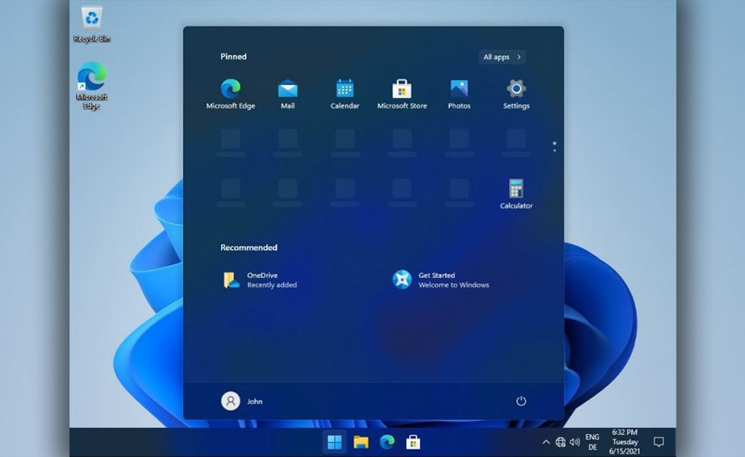Open Edge browser from taskbar
Viewport: 745px width, 457px height.
click(388, 442)
